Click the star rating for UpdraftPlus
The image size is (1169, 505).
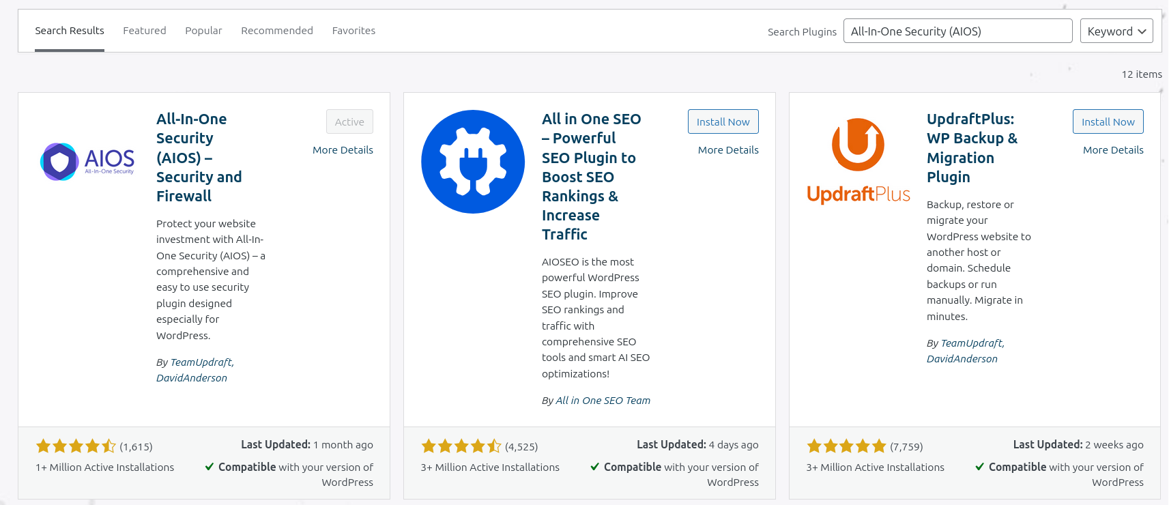(846, 446)
